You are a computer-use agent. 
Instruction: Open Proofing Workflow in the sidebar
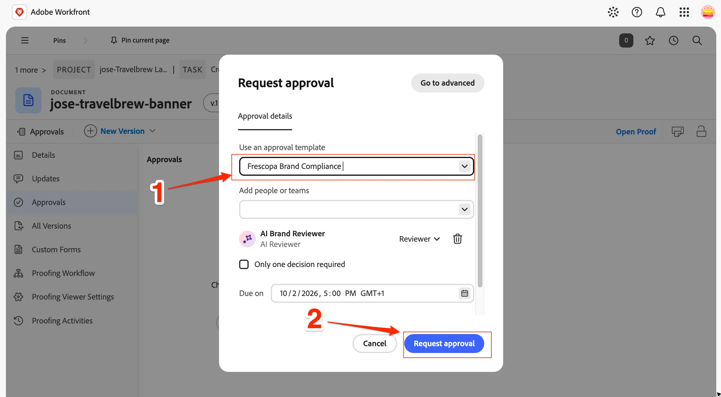72,273
